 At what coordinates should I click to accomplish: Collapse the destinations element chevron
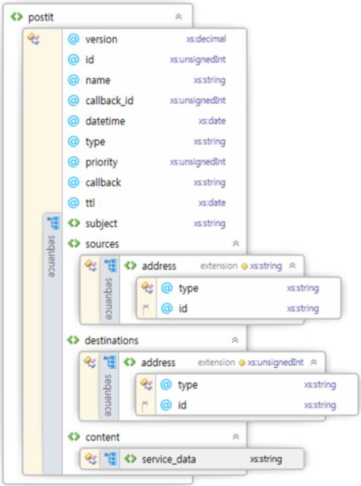click(235, 340)
